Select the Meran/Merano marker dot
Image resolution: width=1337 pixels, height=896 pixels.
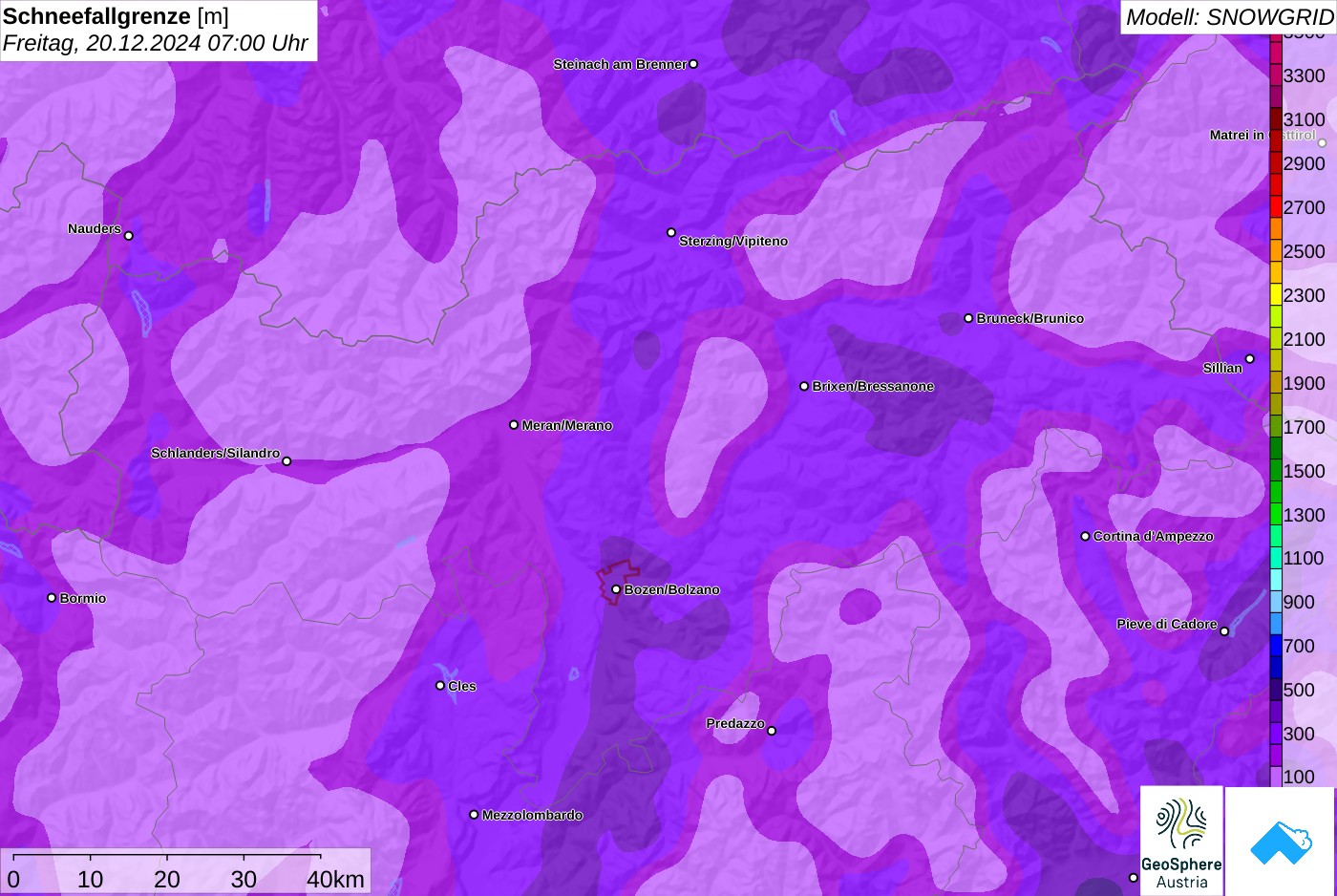[x=514, y=425]
